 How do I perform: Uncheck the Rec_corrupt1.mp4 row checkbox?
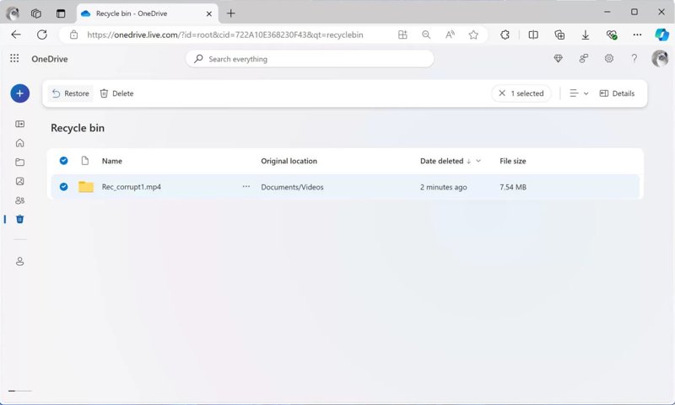point(64,187)
